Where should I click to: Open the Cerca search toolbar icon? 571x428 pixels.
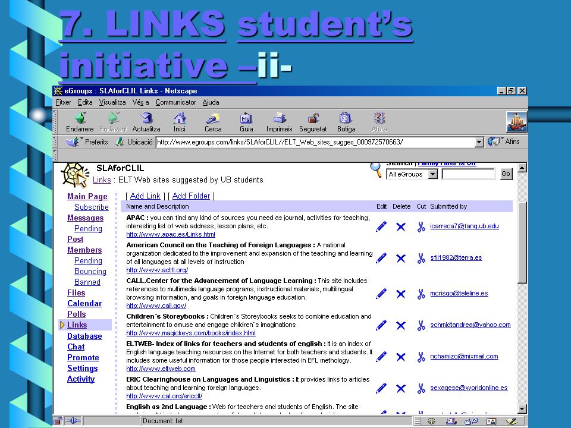pyautogui.click(x=213, y=118)
